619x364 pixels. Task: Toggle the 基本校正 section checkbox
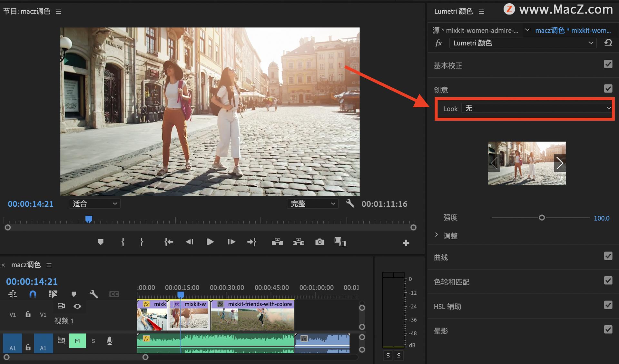pos(608,64)
